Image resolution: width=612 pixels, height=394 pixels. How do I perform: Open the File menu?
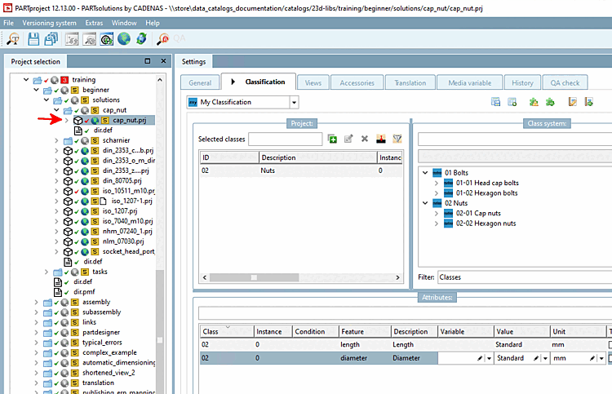pyautogui.click(x=9, y=23)
